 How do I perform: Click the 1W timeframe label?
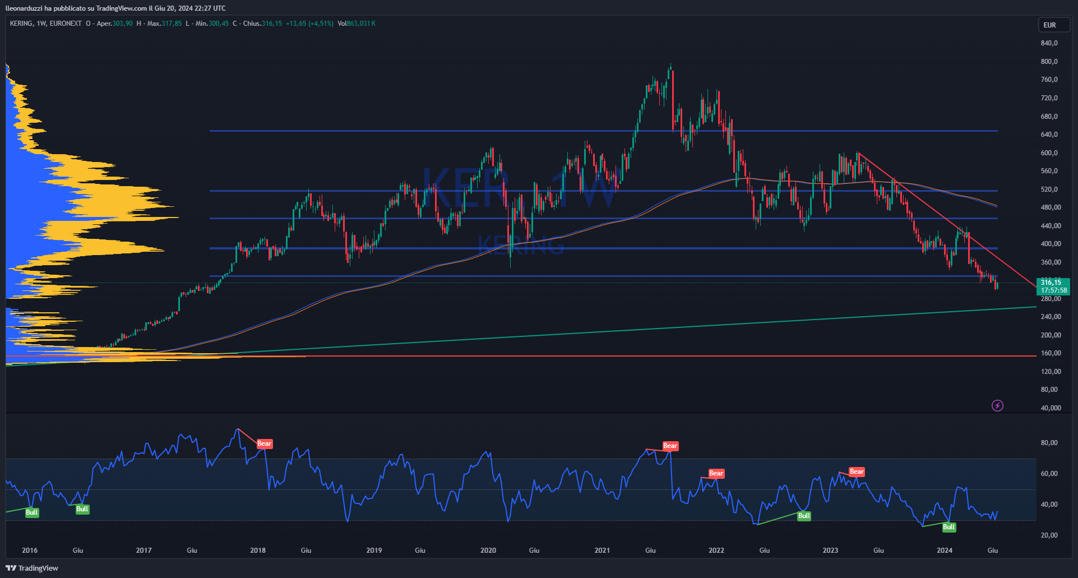pos(41,24)
